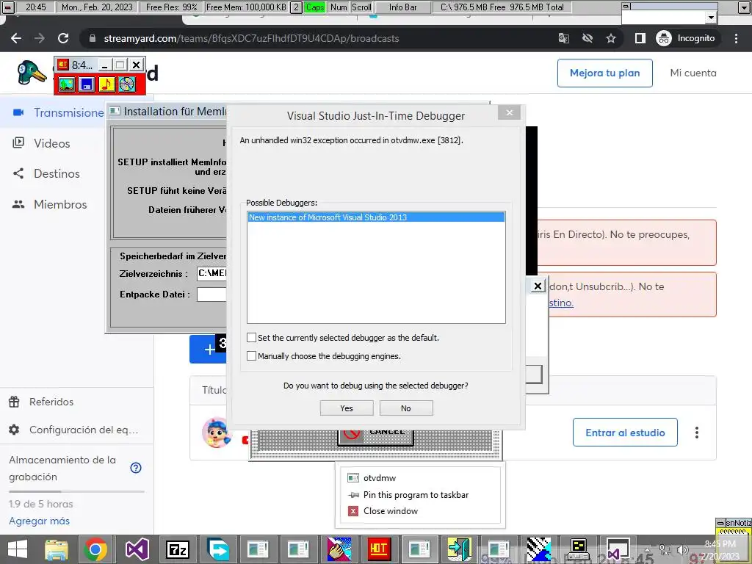Click the 'Free Mem: 100,000 KB' info bar entry
The width and height of the screenshot is (752, 564).
click(246, 7)
